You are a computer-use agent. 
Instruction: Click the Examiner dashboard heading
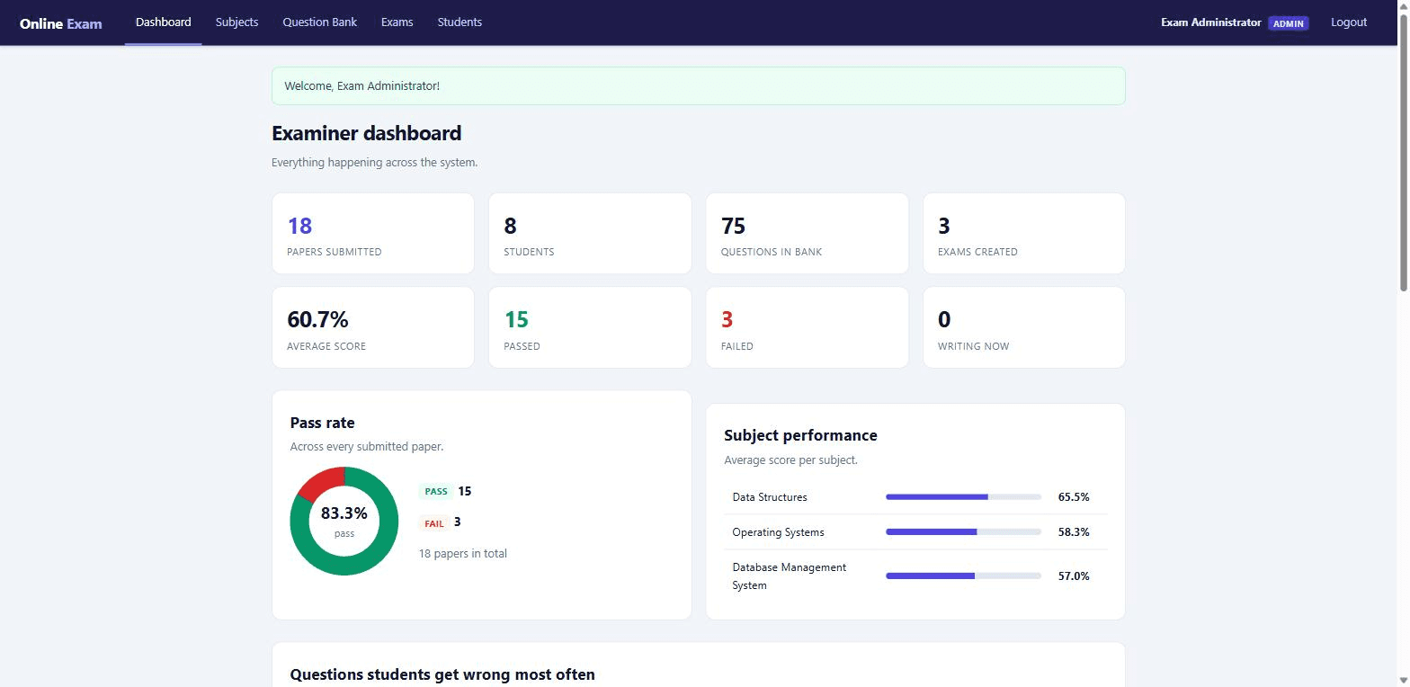pyautogui.click(x=366, y=133)
